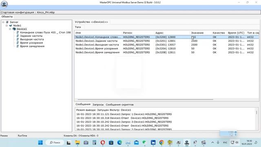Open the Теги tab
261x147 pixels.
(x=78, y=27)
